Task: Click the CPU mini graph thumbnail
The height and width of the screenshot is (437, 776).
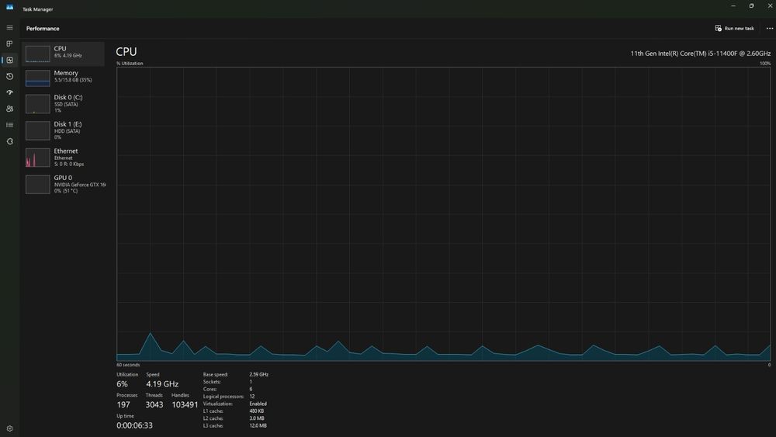Action: 37,54
